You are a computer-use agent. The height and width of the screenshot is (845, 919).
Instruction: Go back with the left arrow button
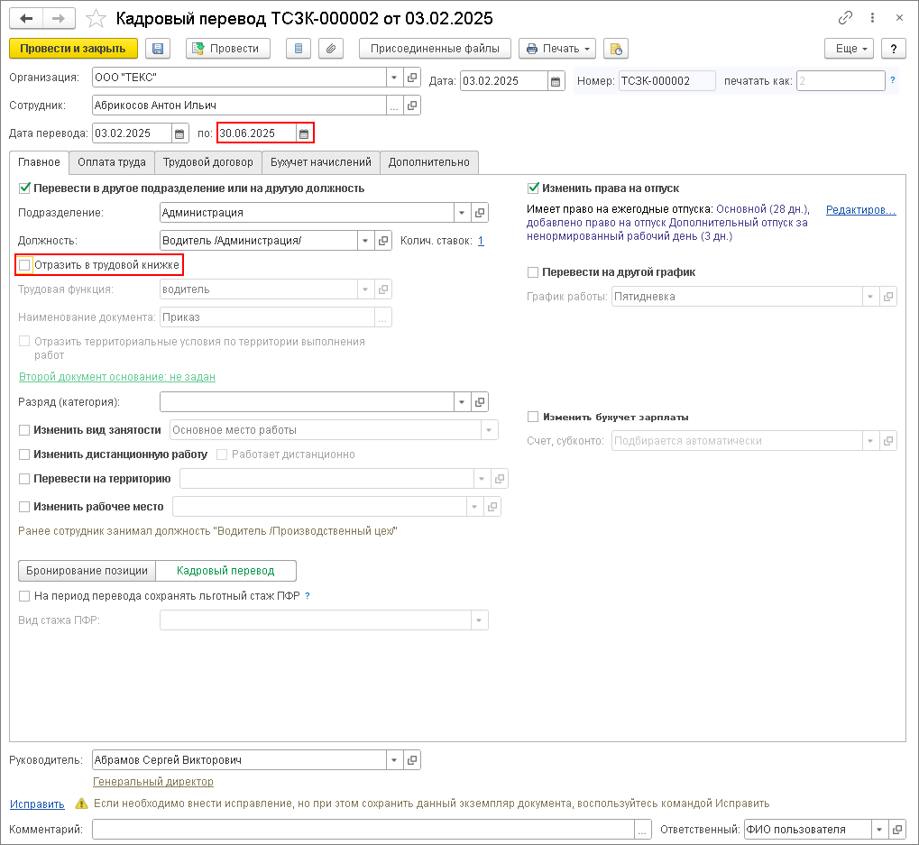pyautogui.click(x=26, y=18)
